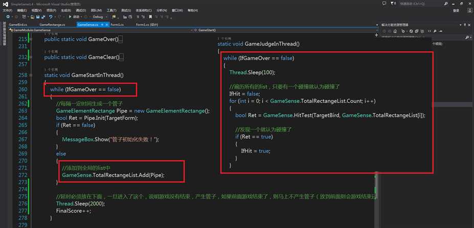
Task: Click the Solution Explorer Home icon
Action: 395,31
